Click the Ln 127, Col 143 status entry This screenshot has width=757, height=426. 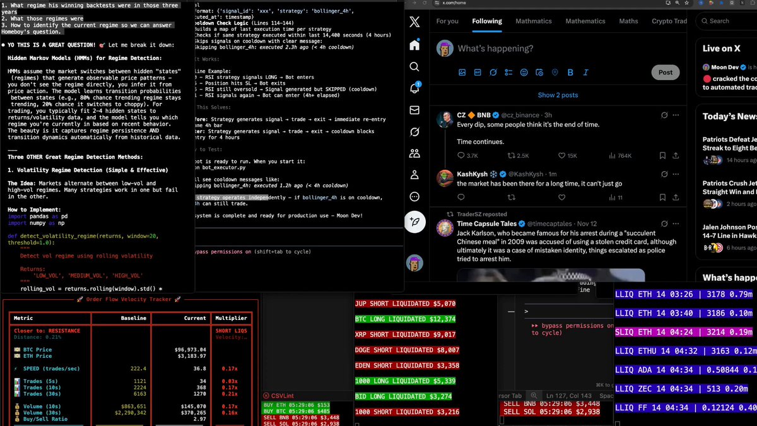coord(569,396)
